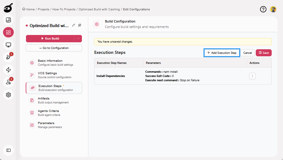The width and height of the screenshot is (283, 160).
Task: Open the settings gear in left sidebar
Action: (x=8, y=95)
